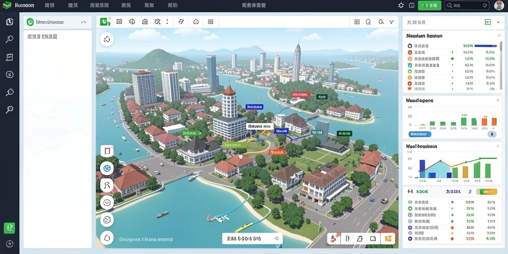Click the round recycle button at map top-left
The height and width of the screenshot is (254, 508).
(x=107, y=40)
